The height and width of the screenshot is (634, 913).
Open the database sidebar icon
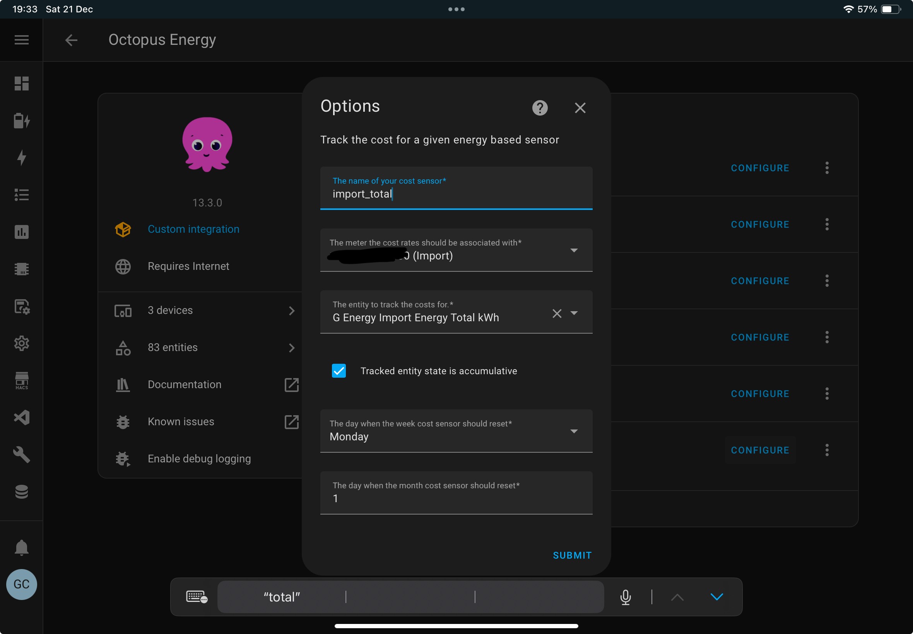21,492
